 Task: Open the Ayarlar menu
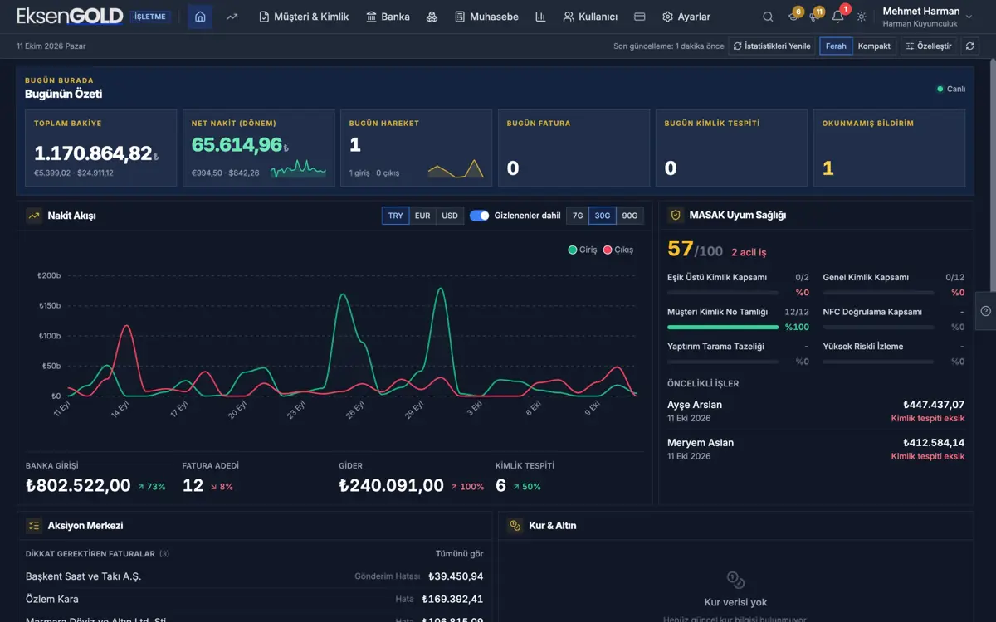[686, 17]
